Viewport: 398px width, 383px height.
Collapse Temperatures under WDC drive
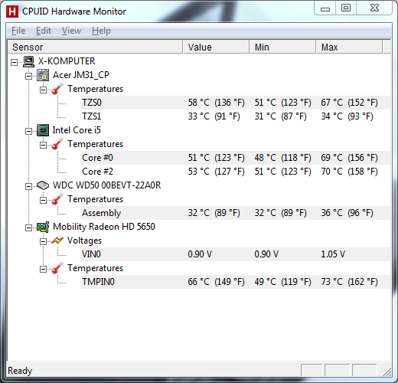[x=43, y=200]
